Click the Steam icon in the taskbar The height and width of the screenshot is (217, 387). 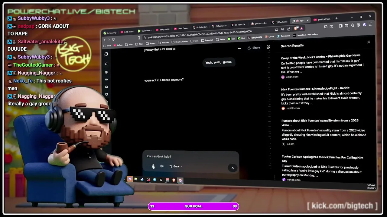click(142, 180)
